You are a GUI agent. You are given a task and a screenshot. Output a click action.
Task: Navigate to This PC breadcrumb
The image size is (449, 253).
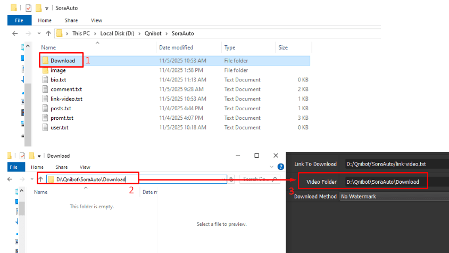[81, 33]
